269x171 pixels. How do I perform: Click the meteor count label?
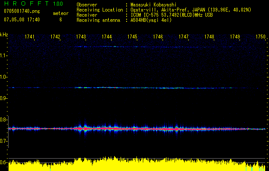coord(60,14)
